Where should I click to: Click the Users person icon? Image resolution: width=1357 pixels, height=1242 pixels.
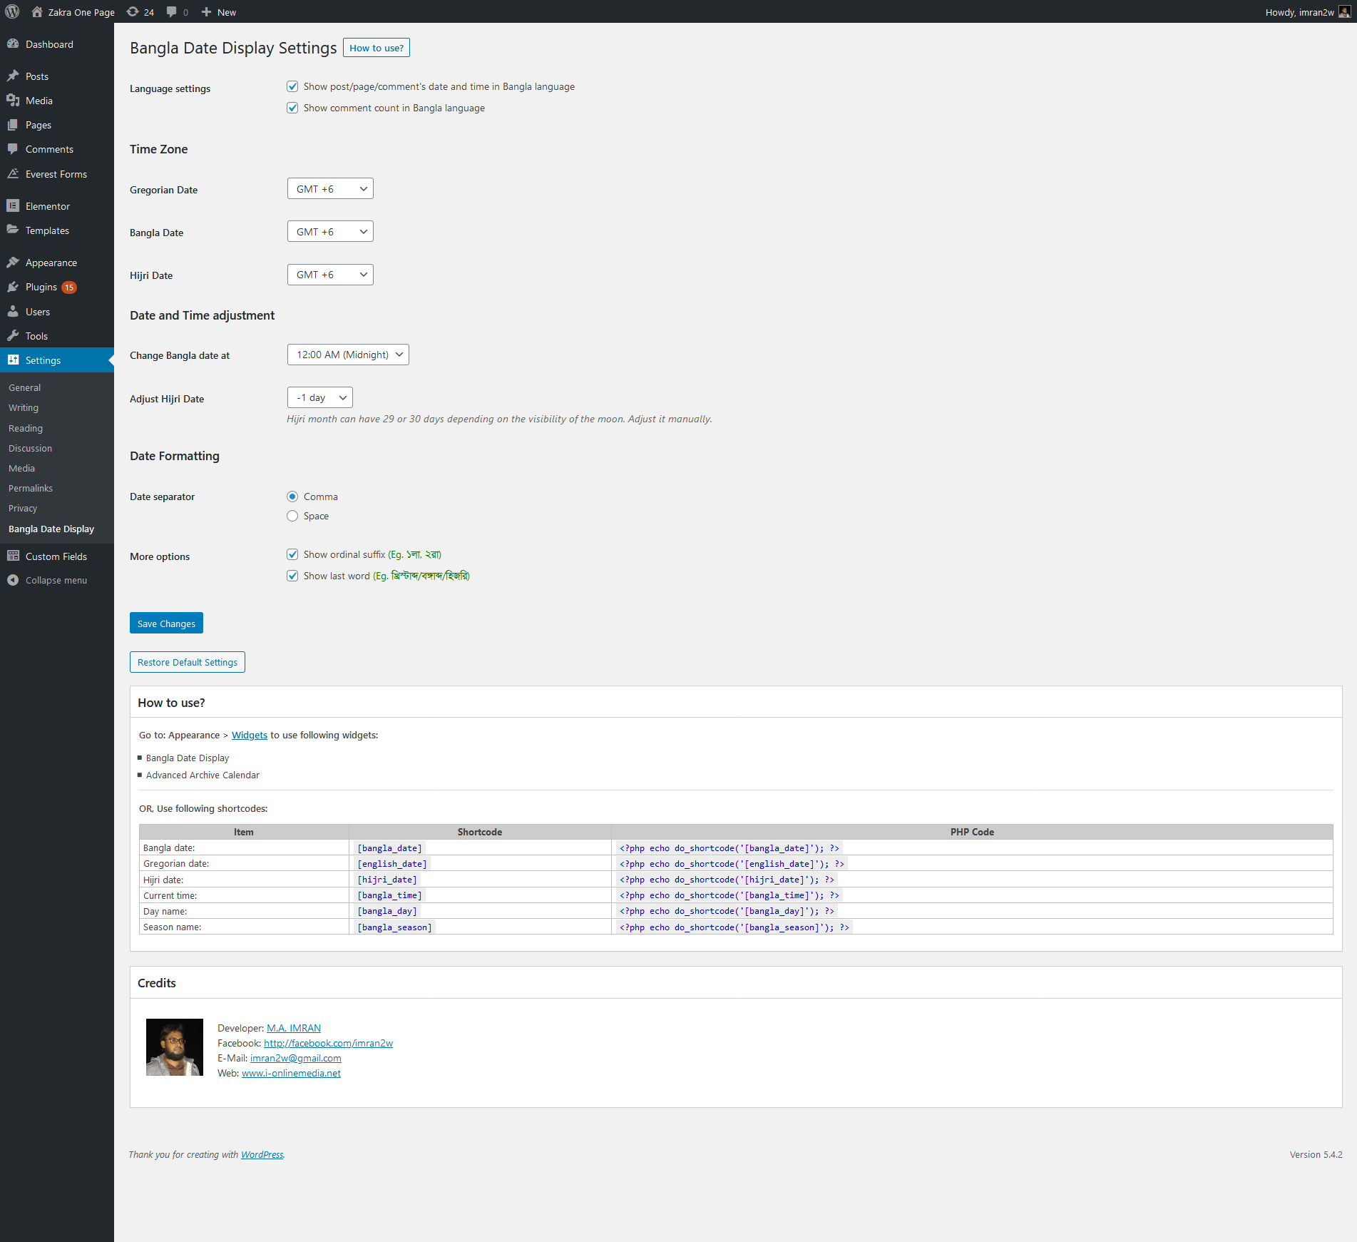coord(13,311)
